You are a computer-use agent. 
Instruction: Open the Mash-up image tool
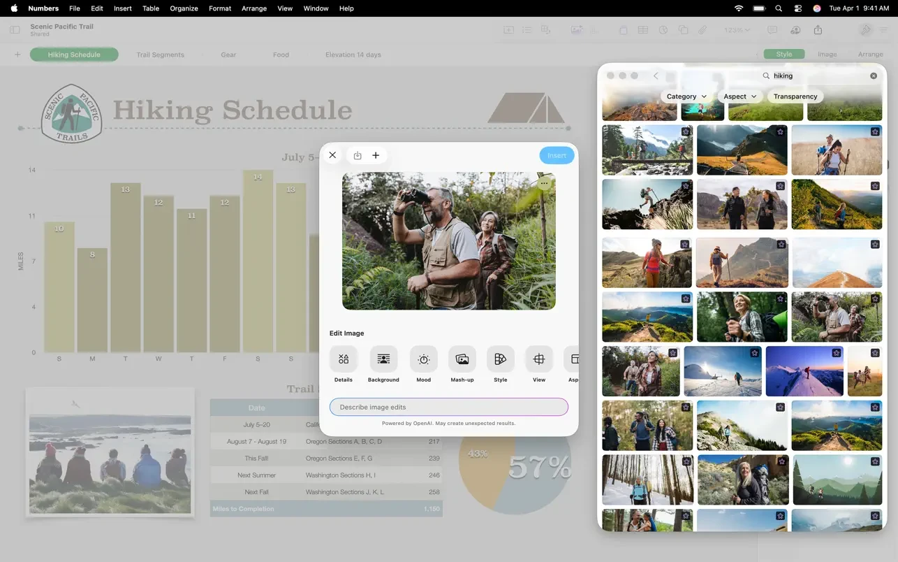pyautogui.click(x=462, y=359)
